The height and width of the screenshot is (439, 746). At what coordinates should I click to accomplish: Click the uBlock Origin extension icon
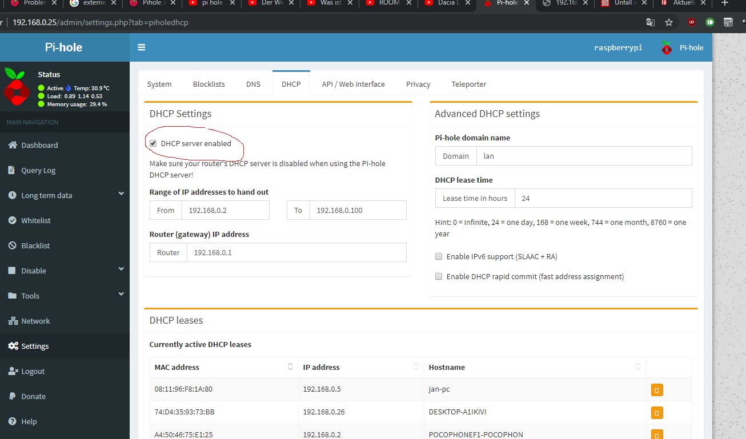pos(692,22)
